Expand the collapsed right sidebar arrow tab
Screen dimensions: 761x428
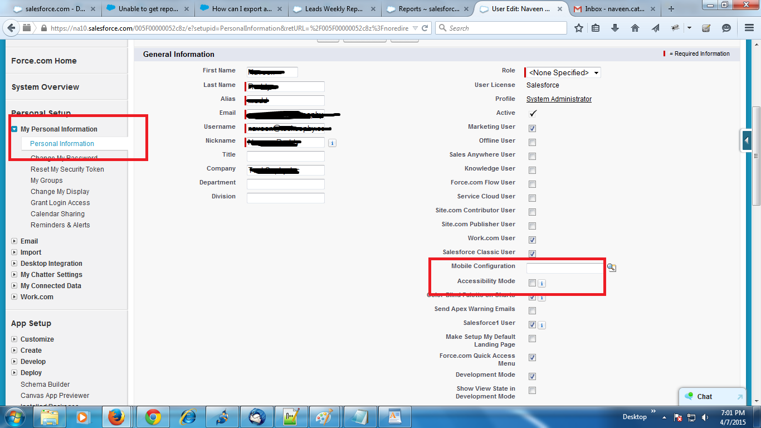[747, 140]
